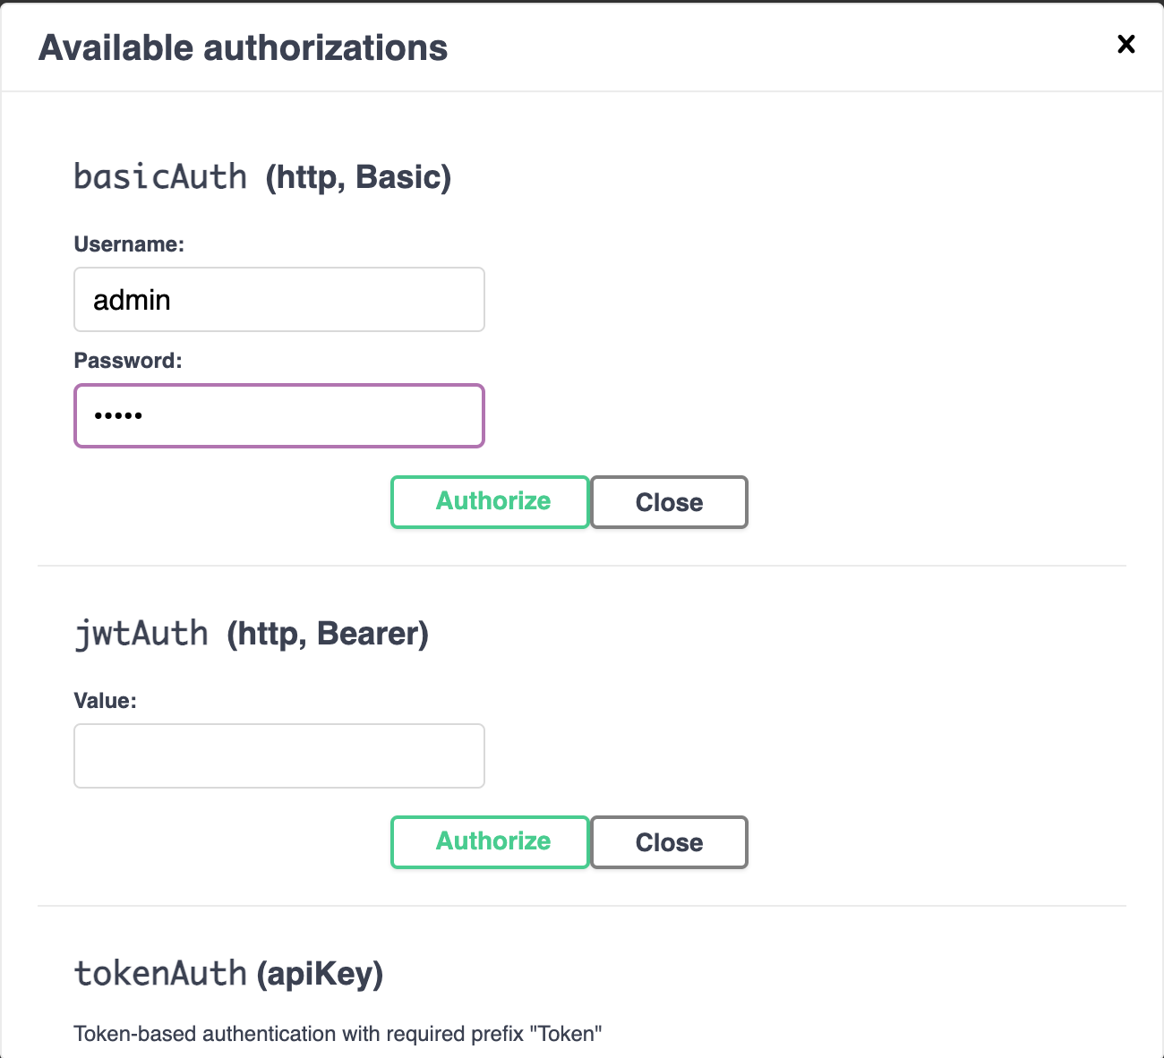Click into the basicAuth Password field

click(279, 415)
